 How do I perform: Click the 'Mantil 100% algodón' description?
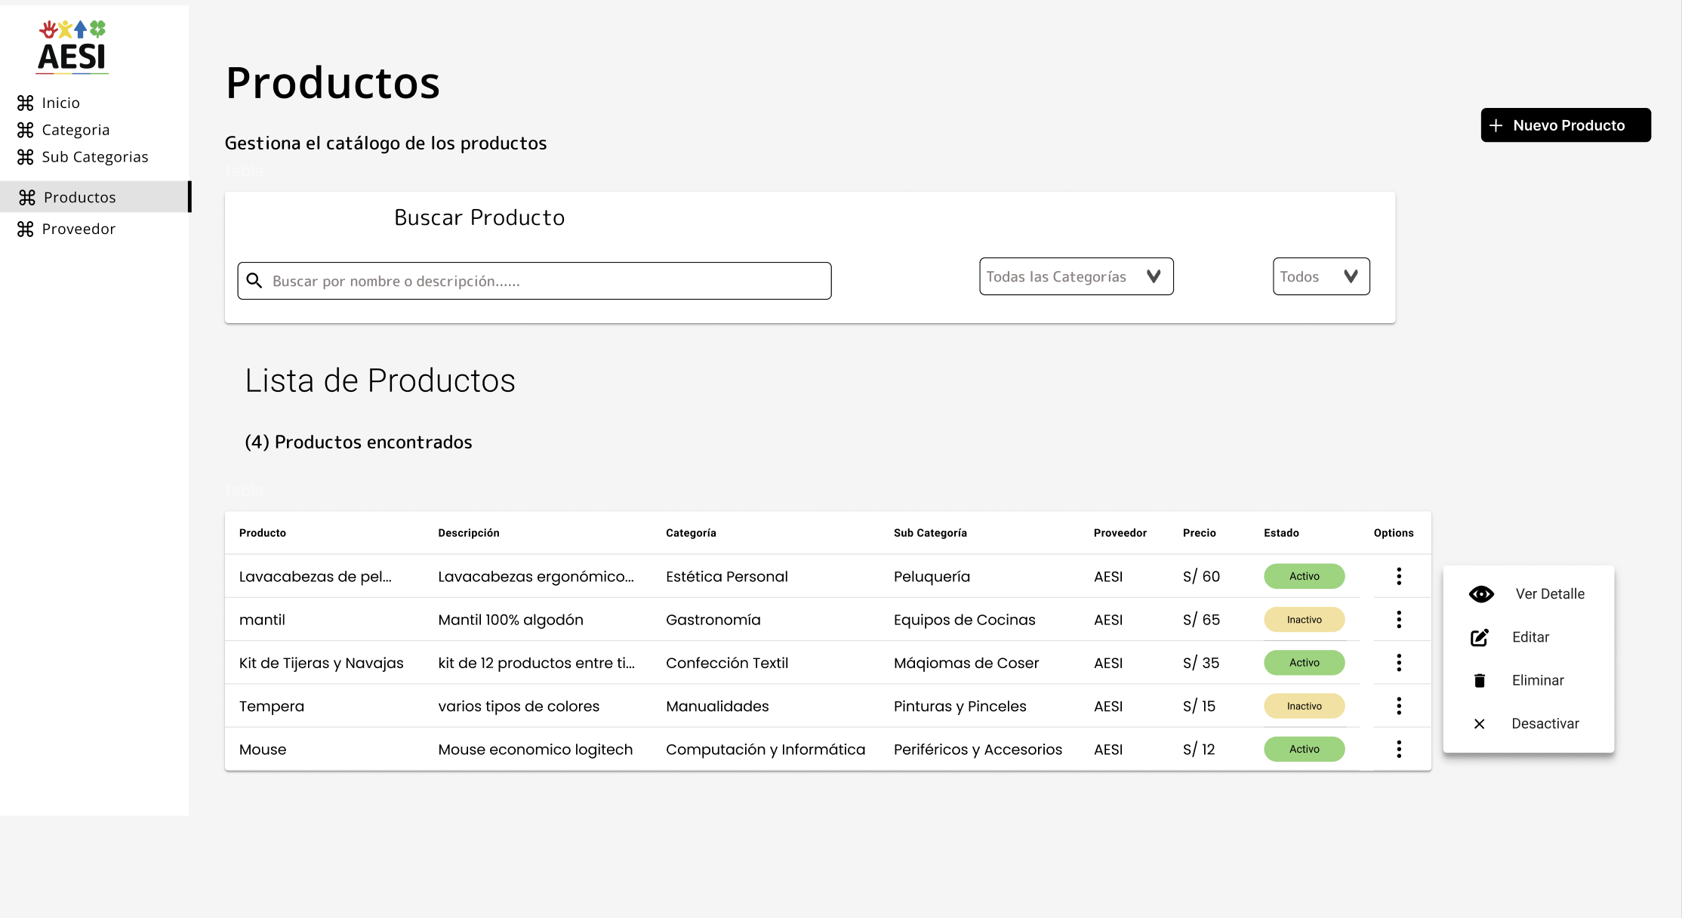[x=511, y=619]
